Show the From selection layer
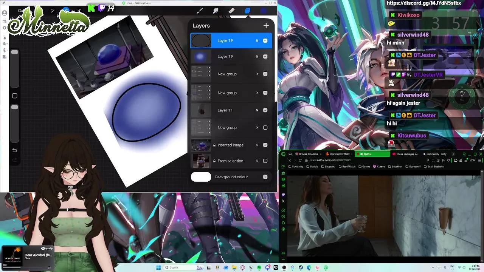The width and height of the screenshot is (484, 272). (265, 161)
